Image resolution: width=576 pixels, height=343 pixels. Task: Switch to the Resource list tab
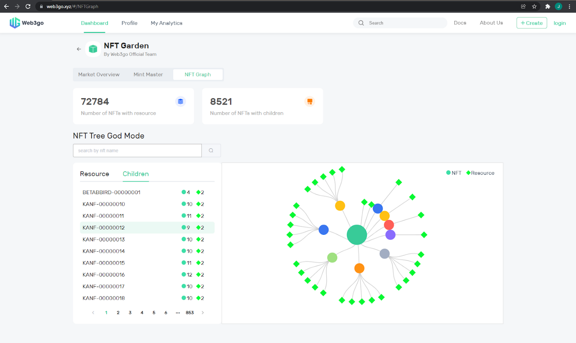(x=95, y=174)
